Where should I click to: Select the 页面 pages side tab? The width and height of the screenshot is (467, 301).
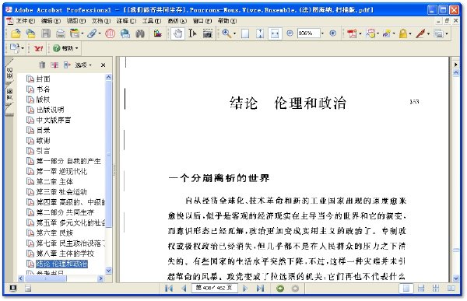(x=9, y=94)
